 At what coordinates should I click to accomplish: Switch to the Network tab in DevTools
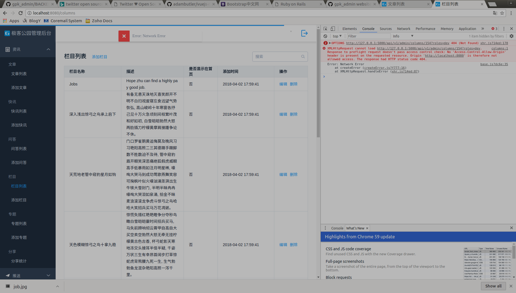click(403, 29)
